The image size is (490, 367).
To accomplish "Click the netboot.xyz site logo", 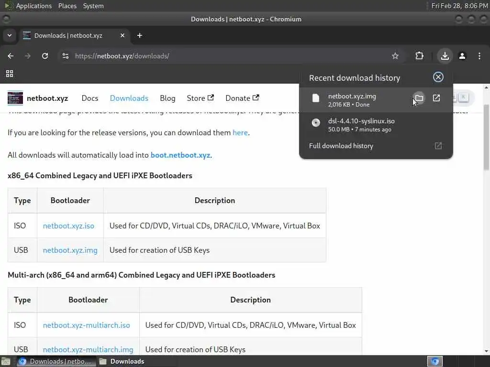I will [15, 98].
